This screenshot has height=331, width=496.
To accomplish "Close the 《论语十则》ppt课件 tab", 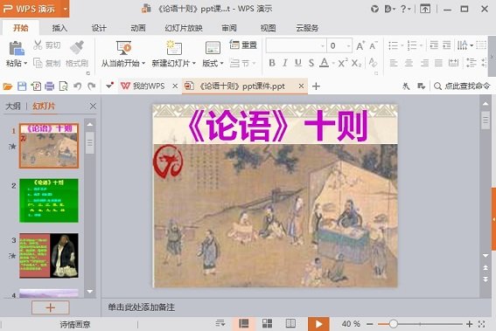I will 302,86.
